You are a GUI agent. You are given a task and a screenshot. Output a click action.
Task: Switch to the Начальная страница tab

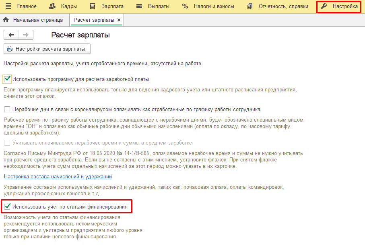[38, 20]
